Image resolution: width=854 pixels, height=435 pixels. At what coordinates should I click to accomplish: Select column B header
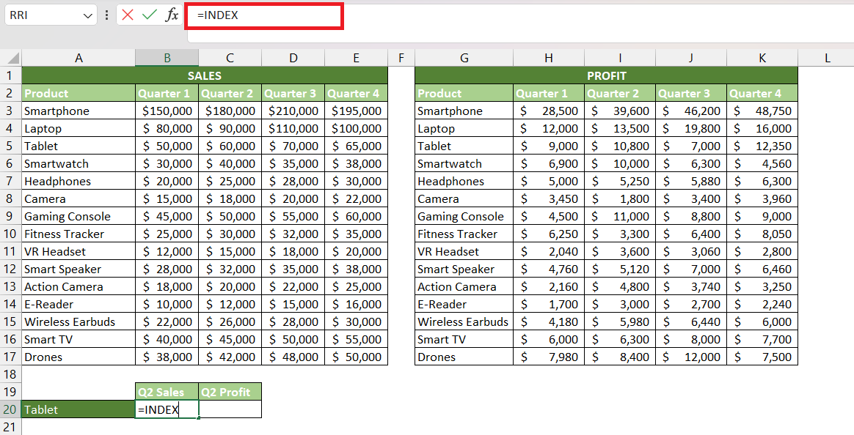[x=167, y=58]
